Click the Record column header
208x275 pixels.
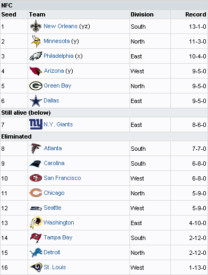point(196,14)
